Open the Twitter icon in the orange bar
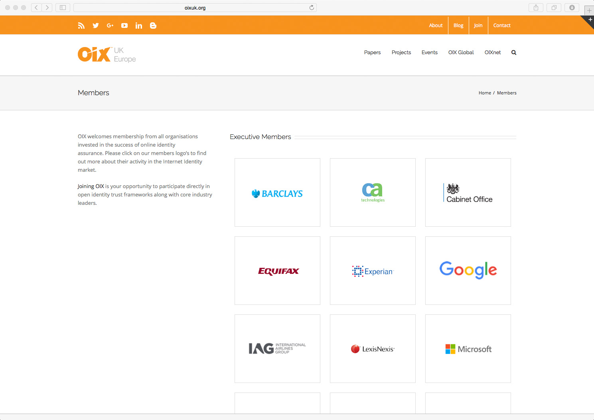Viewport: 594px width, 420px height. [x=96, y=26]
